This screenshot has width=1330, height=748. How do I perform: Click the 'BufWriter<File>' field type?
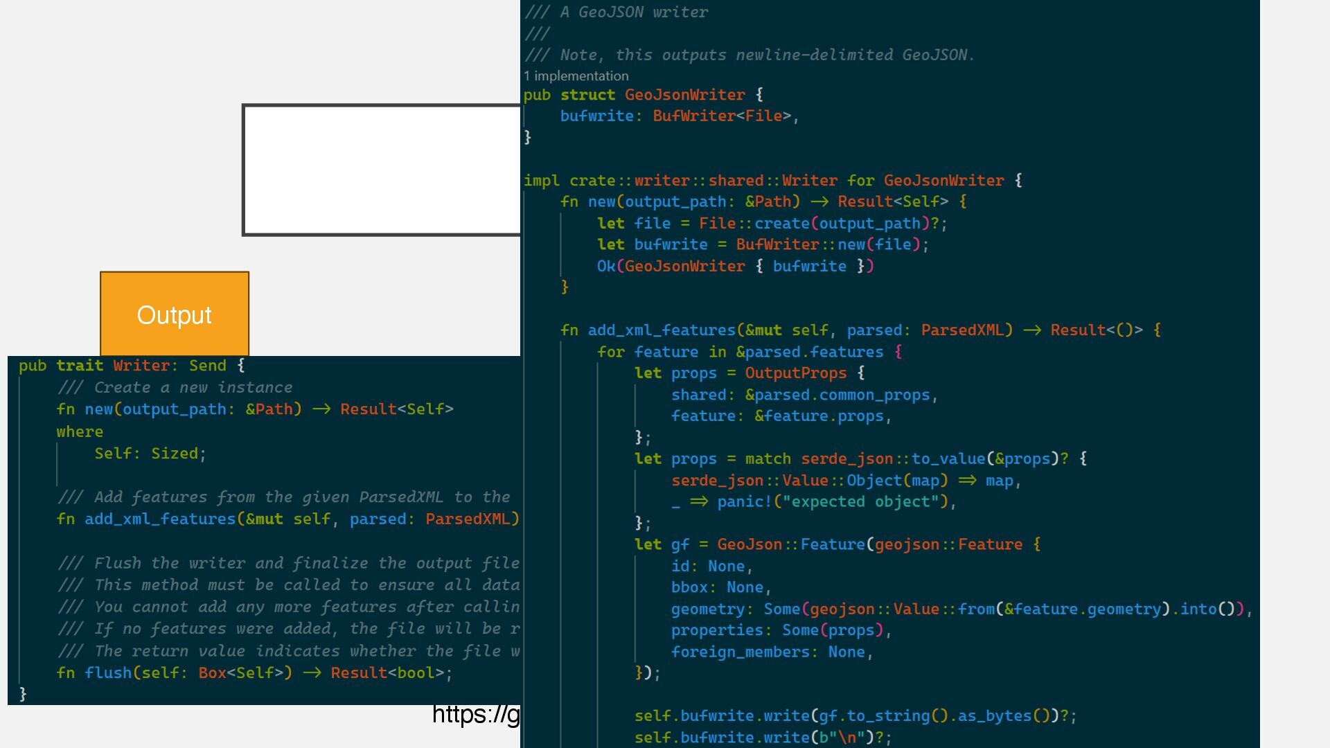pos(721,116)
